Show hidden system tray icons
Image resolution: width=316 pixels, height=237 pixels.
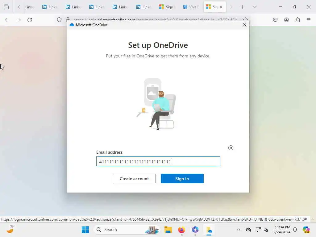pos(239,230)
